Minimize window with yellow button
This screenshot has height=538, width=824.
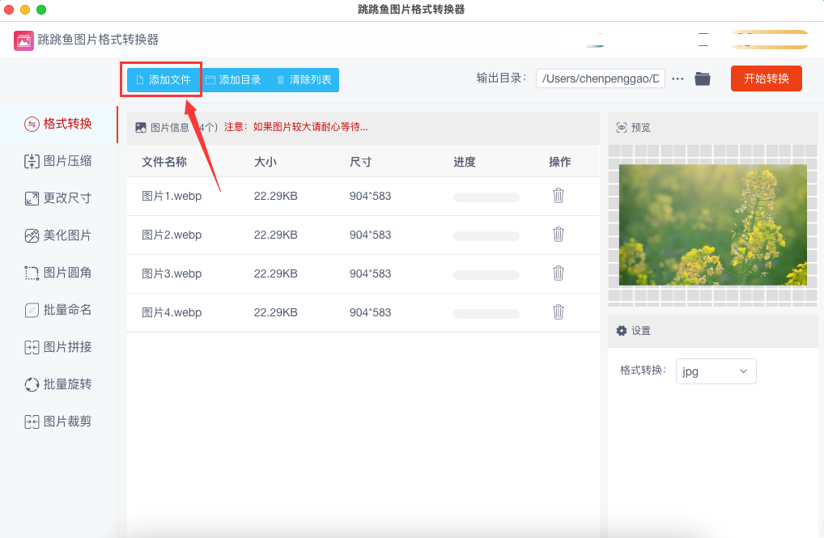click(x=25, y=10)
